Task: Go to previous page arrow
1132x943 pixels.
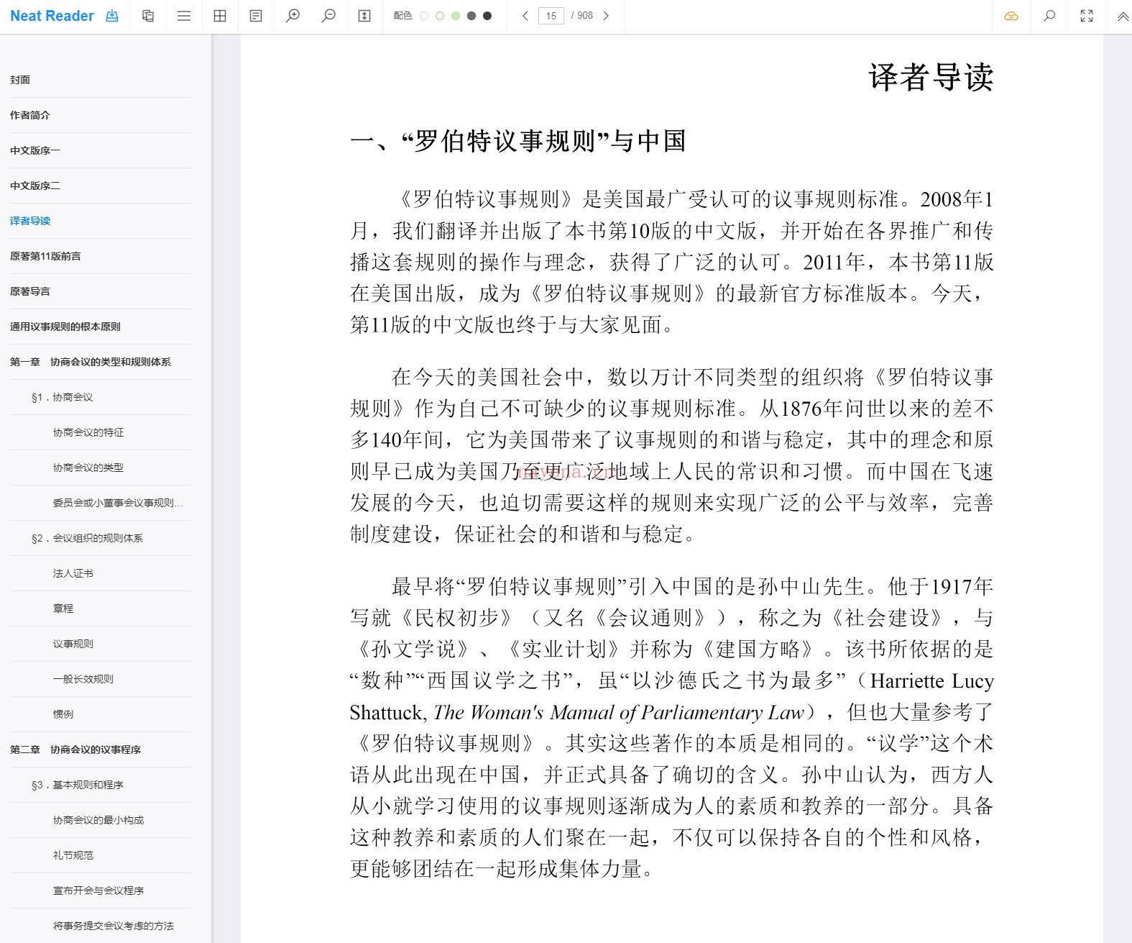Action: point(525,16)
